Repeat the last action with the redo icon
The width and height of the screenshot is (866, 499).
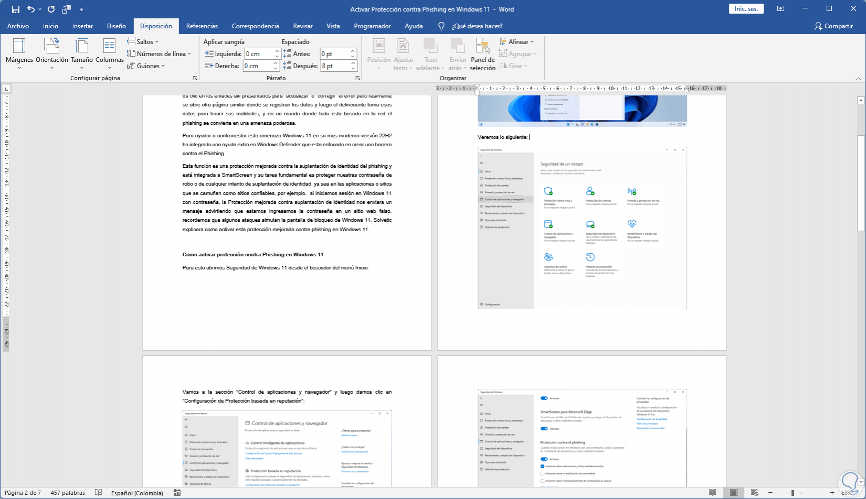[51, 9]
